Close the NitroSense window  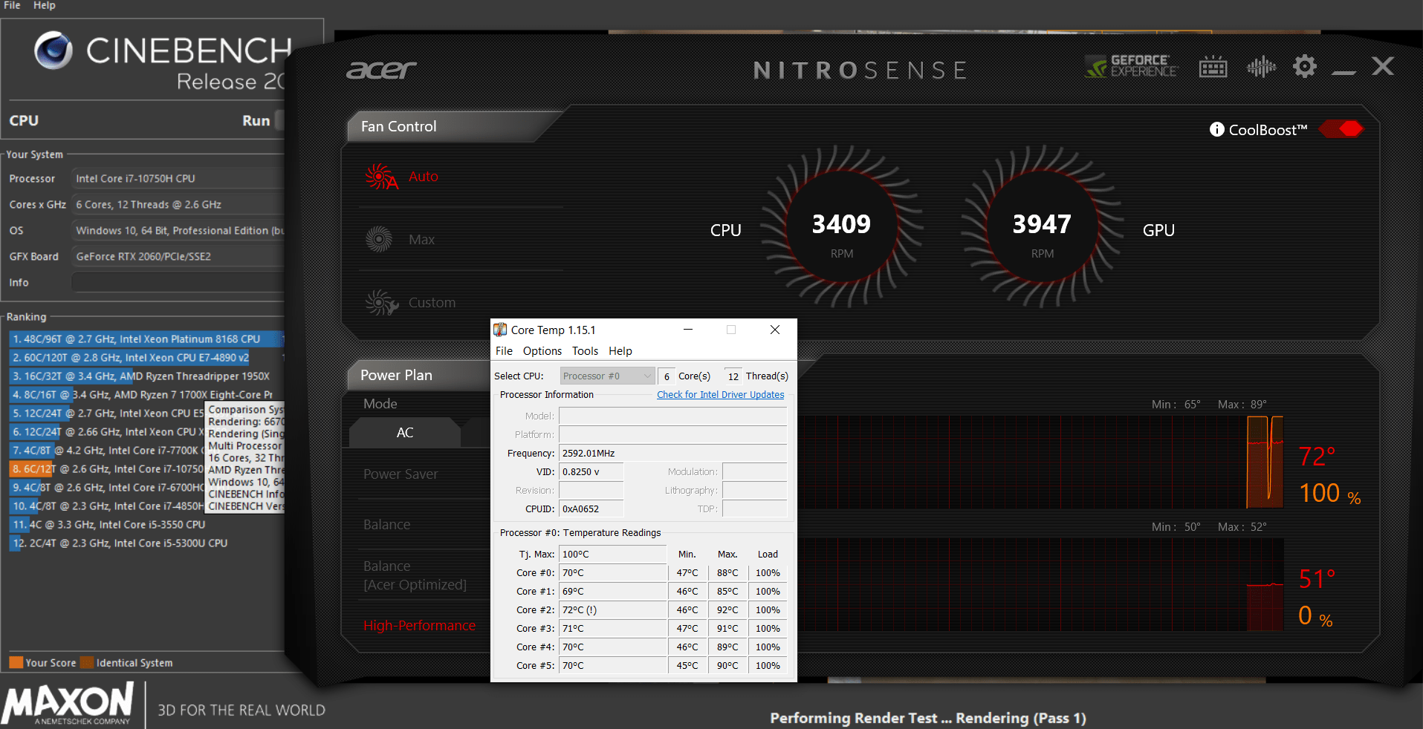1382,66
